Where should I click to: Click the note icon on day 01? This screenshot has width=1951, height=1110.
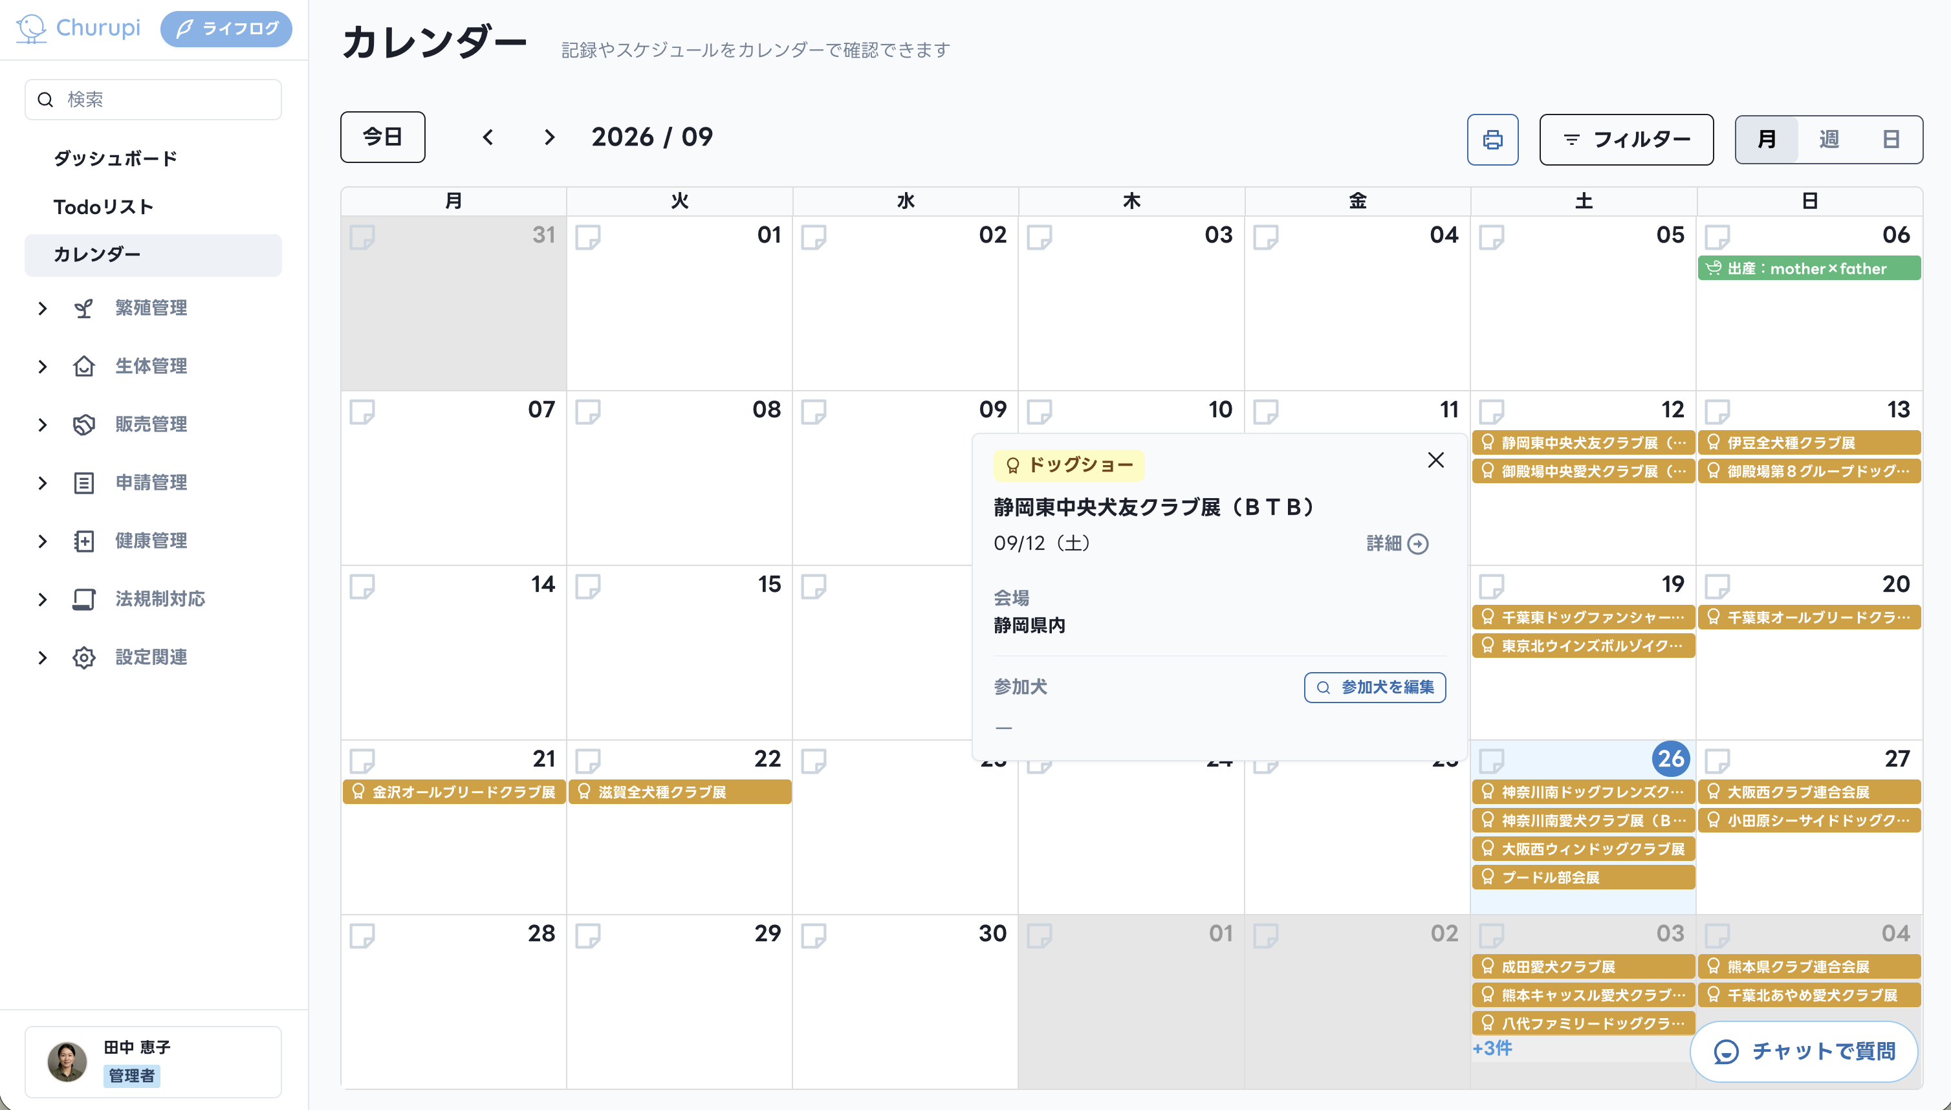[x=588, y=237]
